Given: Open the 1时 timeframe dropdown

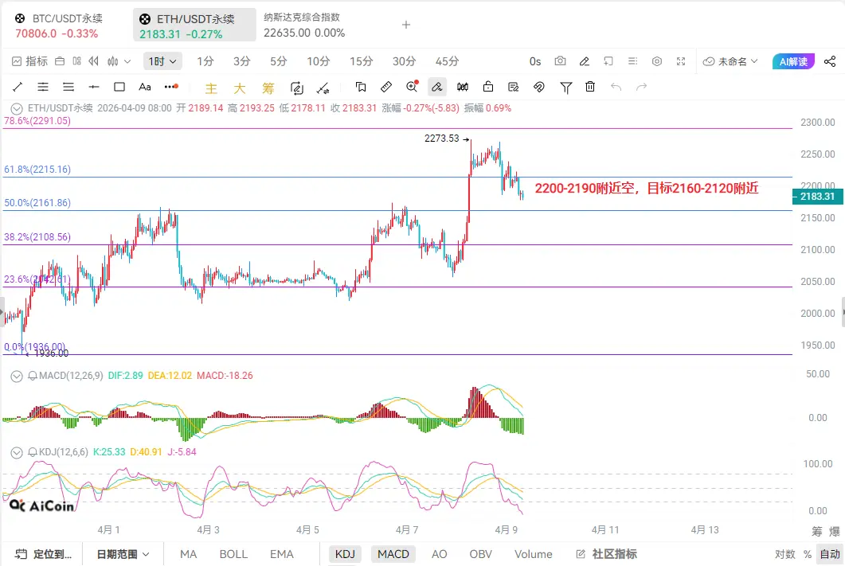Looking at the screenshot, I should [x=162, y=61].
